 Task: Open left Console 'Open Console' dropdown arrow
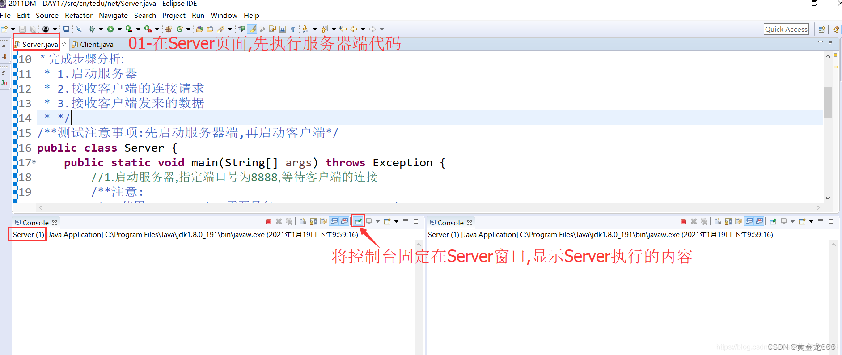[x=396, y=221]
